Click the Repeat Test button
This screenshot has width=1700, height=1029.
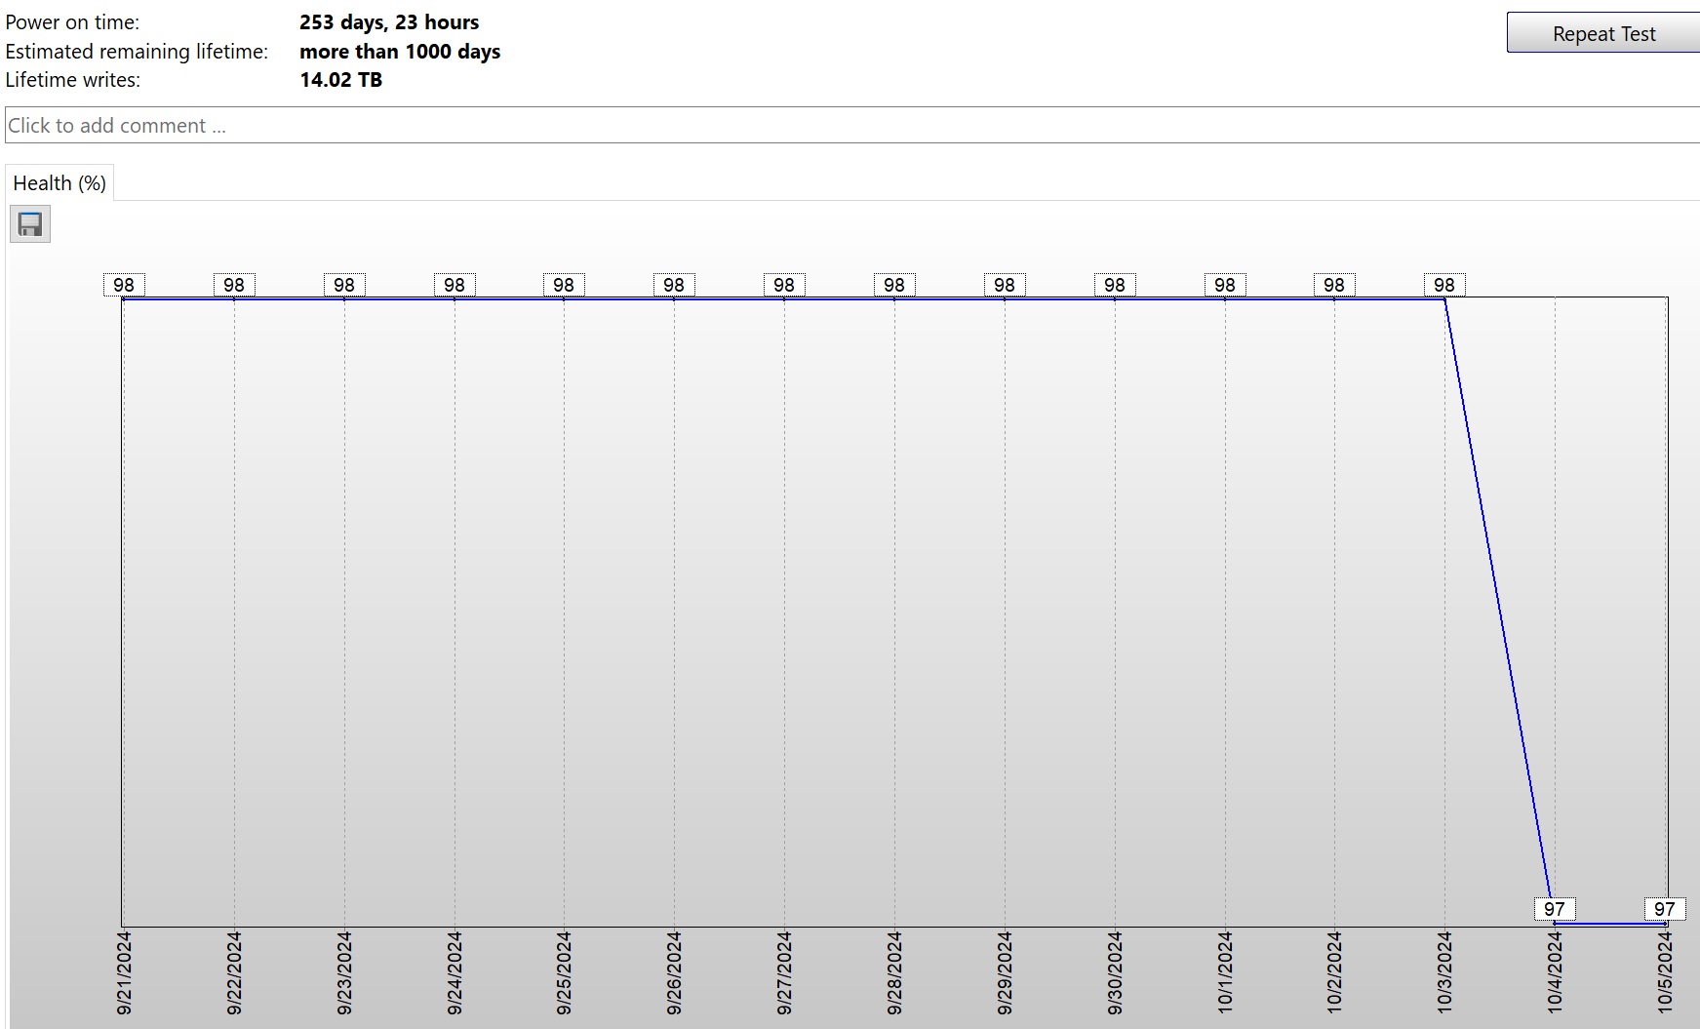tap(1603, 33)
